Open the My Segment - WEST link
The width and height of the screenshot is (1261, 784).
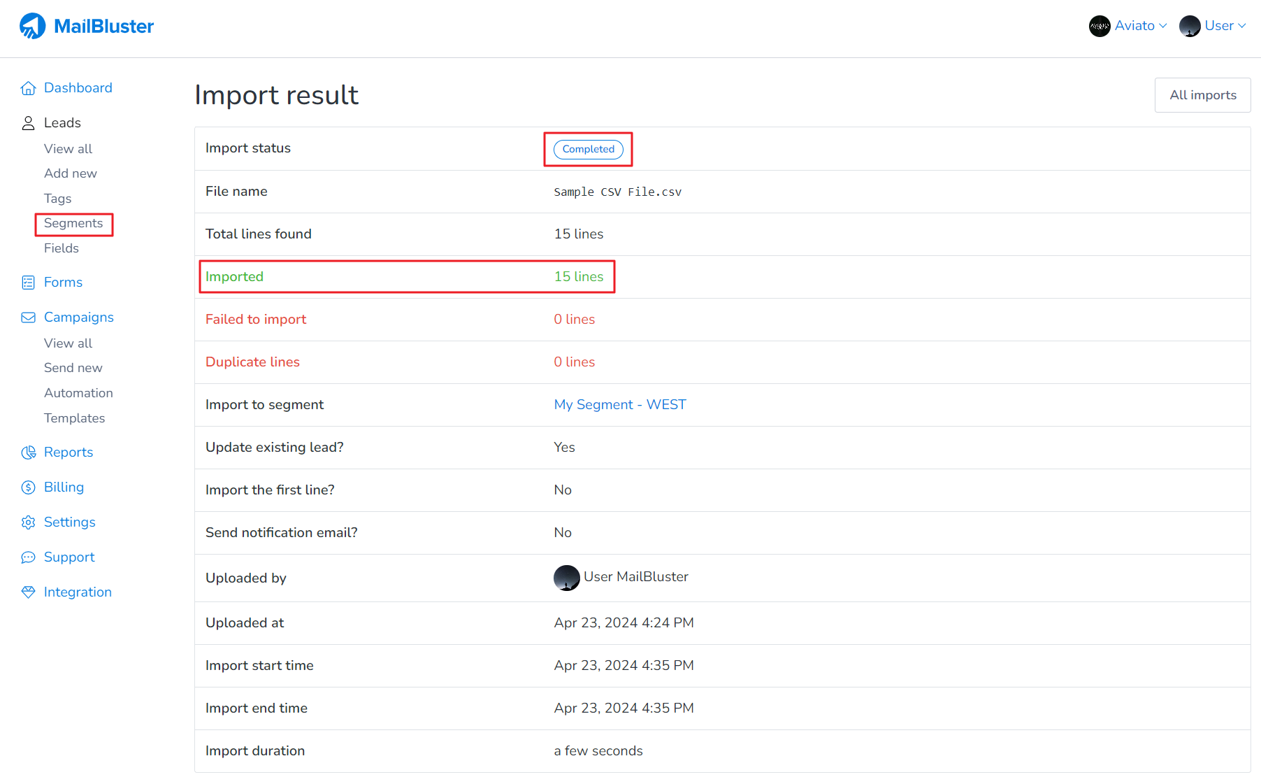tap(619, 405)
